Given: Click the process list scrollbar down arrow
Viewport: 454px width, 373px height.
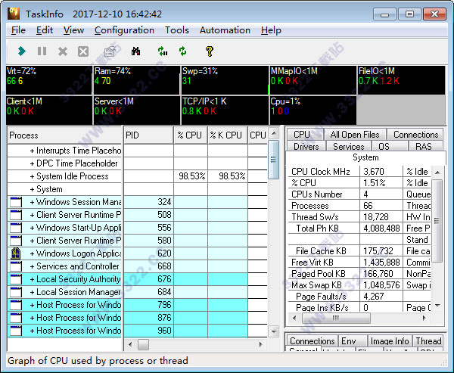Looking at the screenshot, I should [x=274, y=330].
